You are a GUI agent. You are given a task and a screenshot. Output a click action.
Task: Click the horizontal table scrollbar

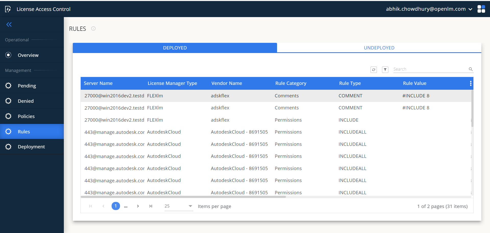(x=183, y=197)
